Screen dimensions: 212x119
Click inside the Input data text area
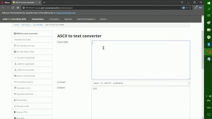point(141,60)
